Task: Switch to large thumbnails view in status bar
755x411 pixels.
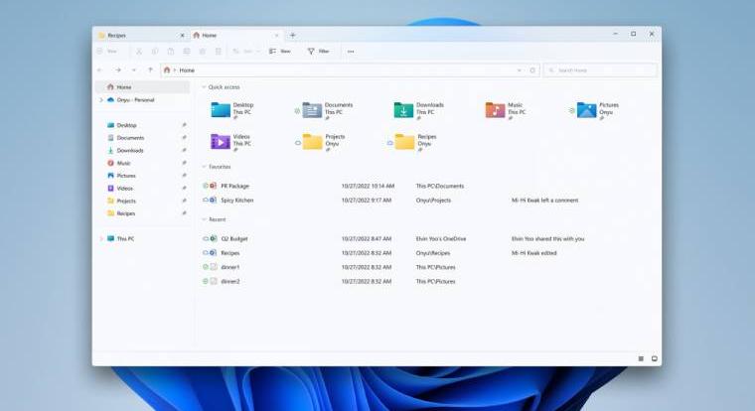Action: (655, 358)
